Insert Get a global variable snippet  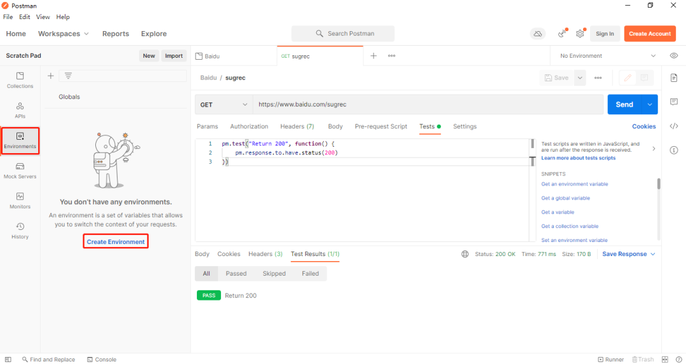point(566,198)
